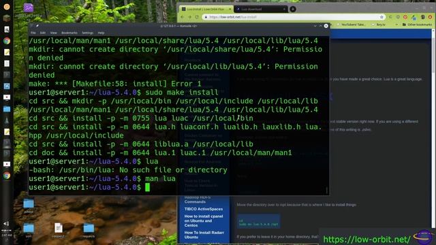The height and width of the screenshot is (245, 436).
Task: Open a new browser tab with plus button
Action: pyautogui.click(x=293, y=9)
